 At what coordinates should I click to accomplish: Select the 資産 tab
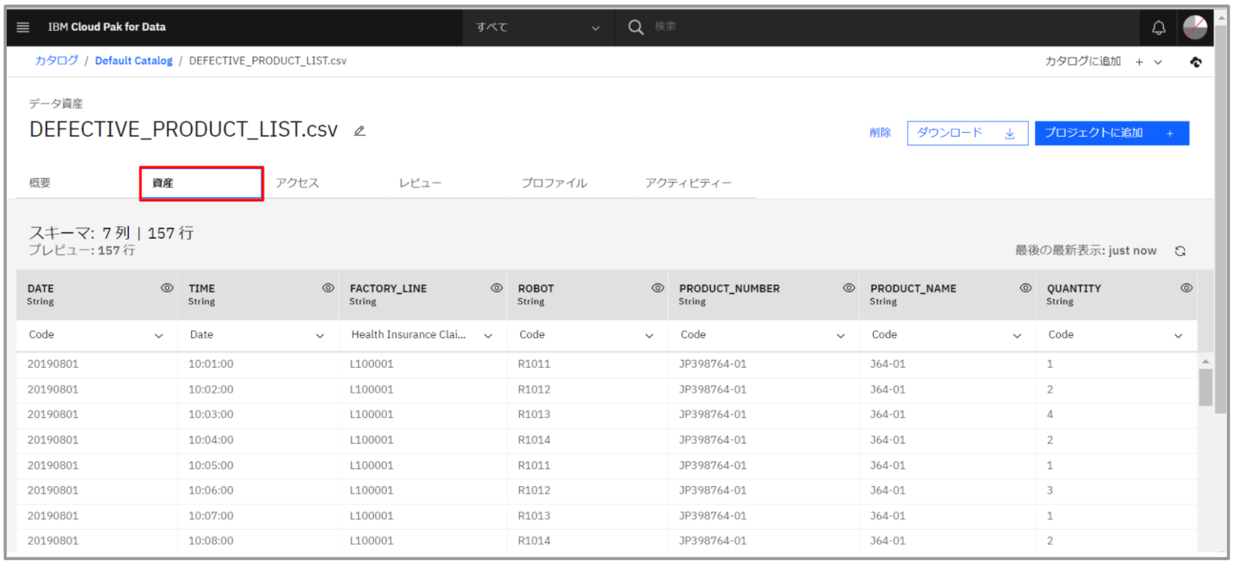[201, 183]
